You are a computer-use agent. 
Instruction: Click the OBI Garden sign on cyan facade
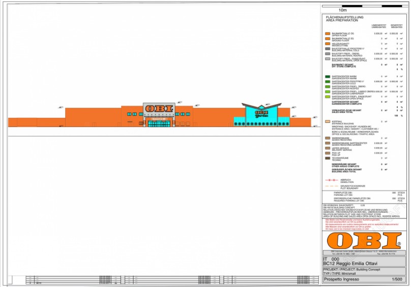pyautogui.click(x=261, y=114)
